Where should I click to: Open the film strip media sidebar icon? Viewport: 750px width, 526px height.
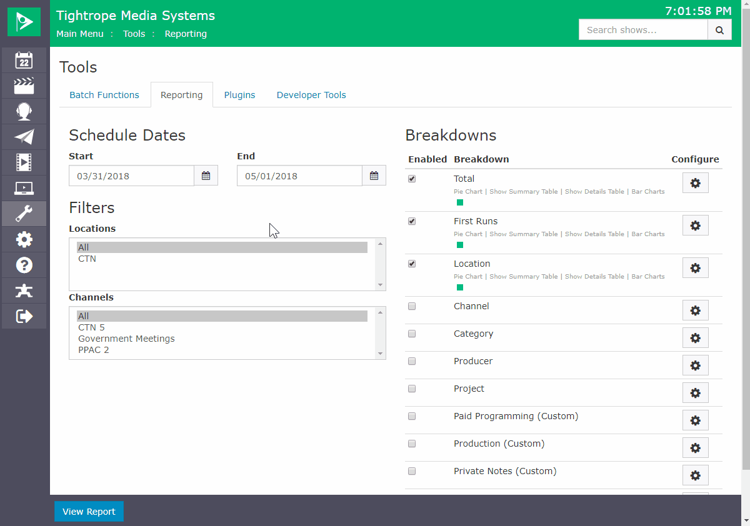[x=24, y=163]
